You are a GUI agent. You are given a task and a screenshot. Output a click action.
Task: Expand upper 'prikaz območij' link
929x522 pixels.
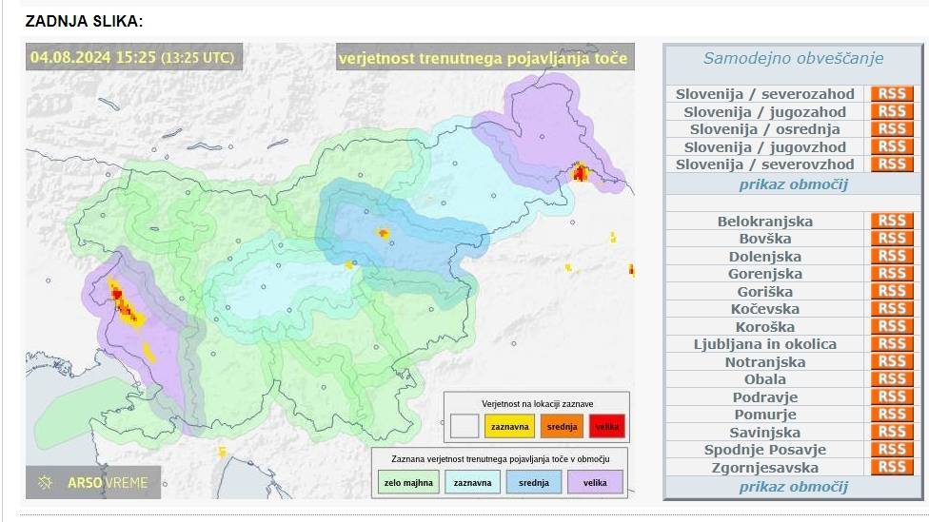click(793, 184)
